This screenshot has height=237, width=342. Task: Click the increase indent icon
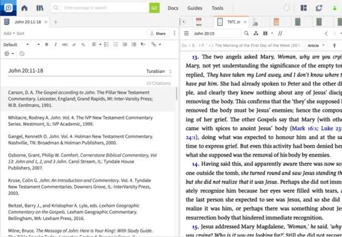click(134, 45)
